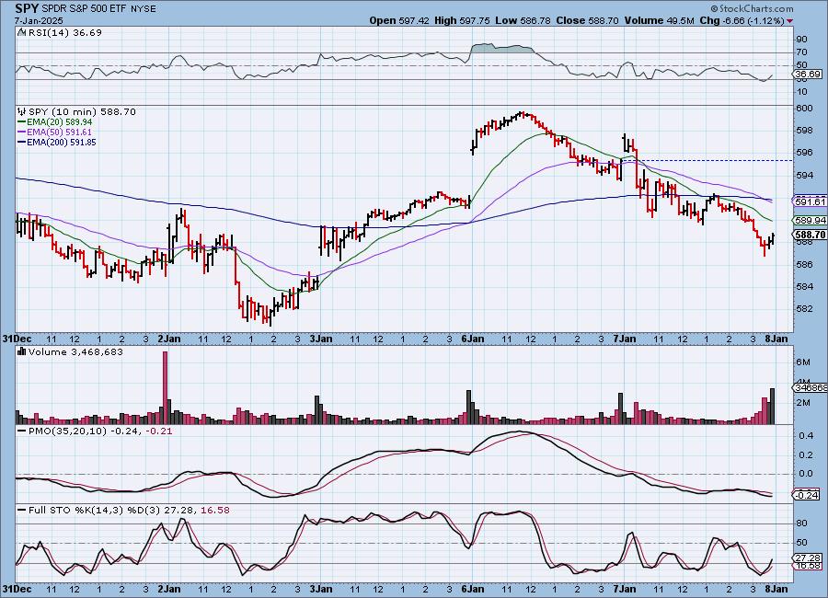Image resolution: width=828 pixels, height=598 pixels.
Task: Click the 596 price axis label
Action: click(x=804, y=153)
